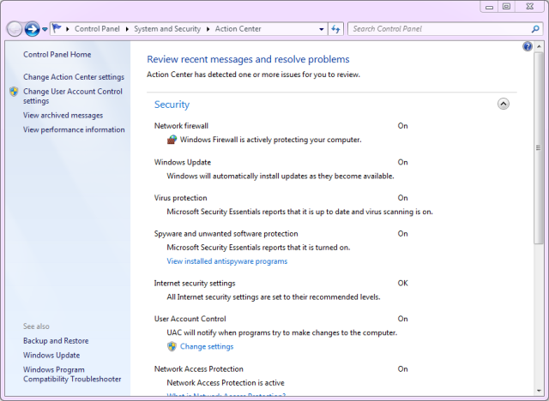Screen dimensions: 549x401
Task: Click Network Access Protection label
Action: tap(198, 368)
